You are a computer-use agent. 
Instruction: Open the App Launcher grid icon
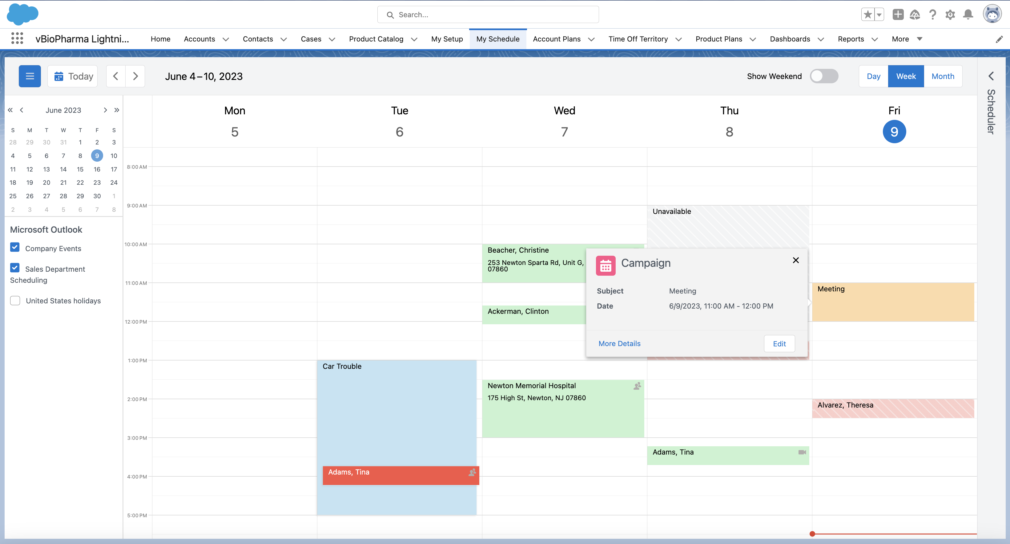[17, 38]
